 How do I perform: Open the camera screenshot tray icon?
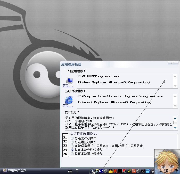[x=97, y=171]
